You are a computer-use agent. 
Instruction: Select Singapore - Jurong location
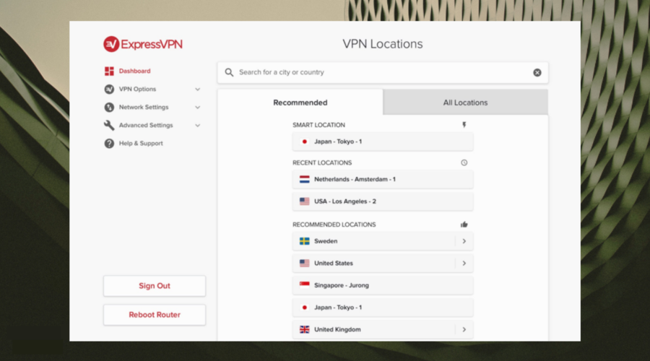click(x=383, y=286)
